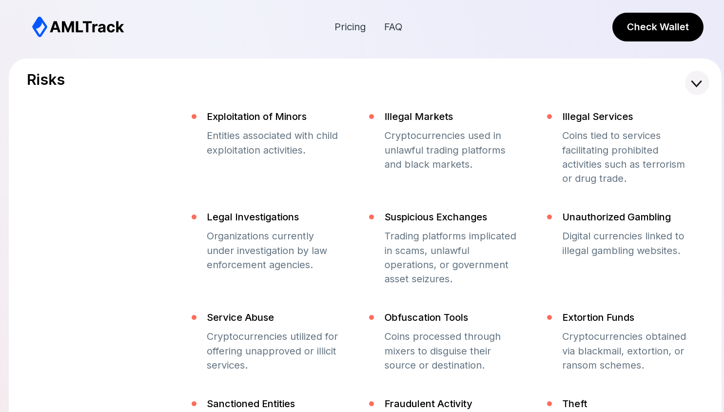Screen dimensions: 724x412
Task: Click the Theft risk title
Action: 575,404
